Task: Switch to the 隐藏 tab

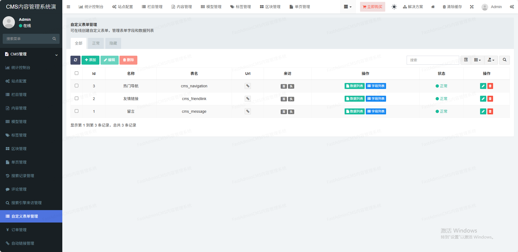Action: pyautogui.click(x=113, y=43)
